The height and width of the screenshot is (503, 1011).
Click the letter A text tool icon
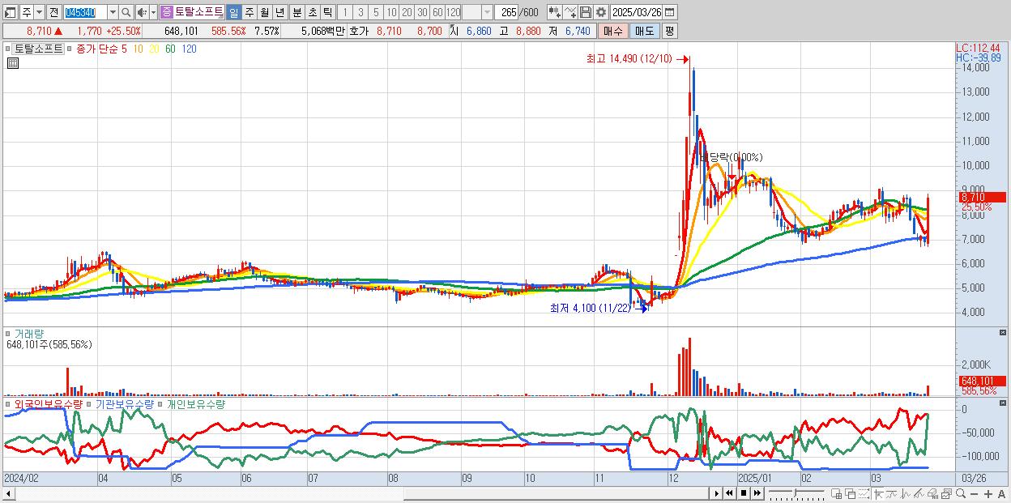pyautogui.click(x=1001, y=494)
